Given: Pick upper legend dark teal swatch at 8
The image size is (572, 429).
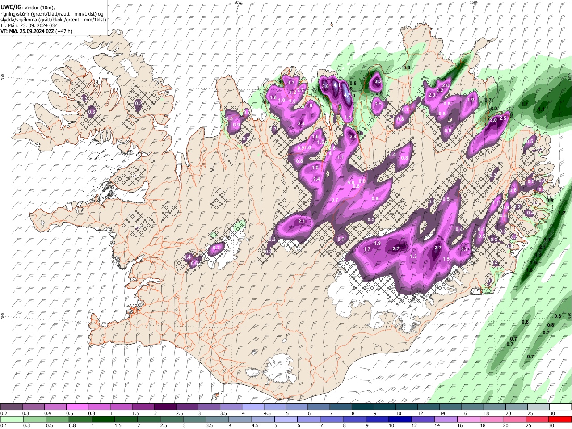Looking at the screenshot, I should 363,407.
